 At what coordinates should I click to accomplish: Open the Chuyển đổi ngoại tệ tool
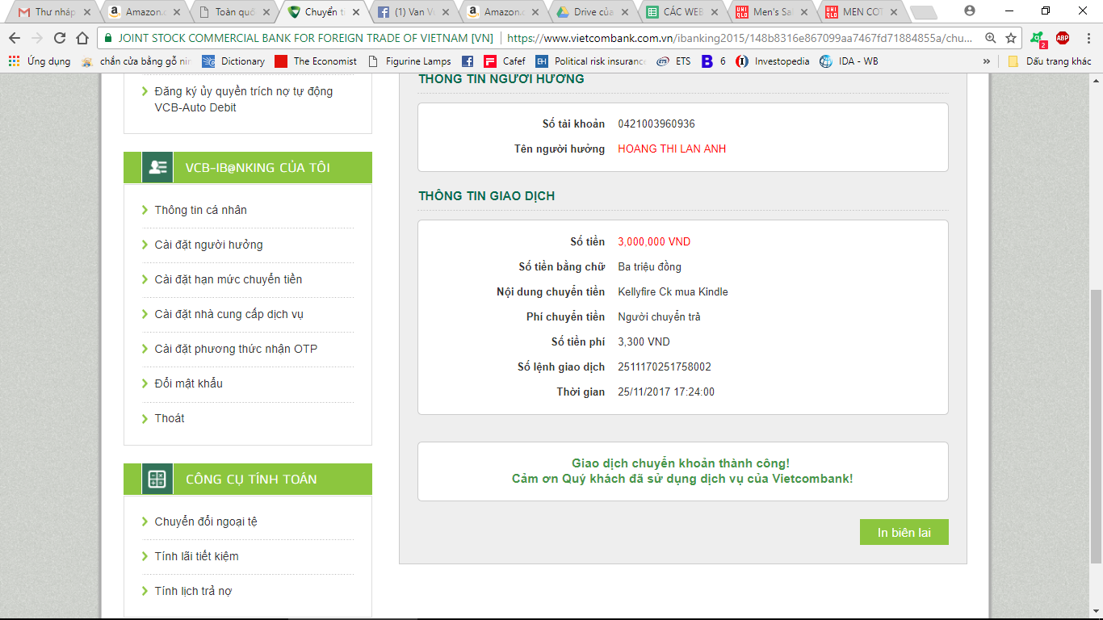pyautogui.click(x=206, y=522)
